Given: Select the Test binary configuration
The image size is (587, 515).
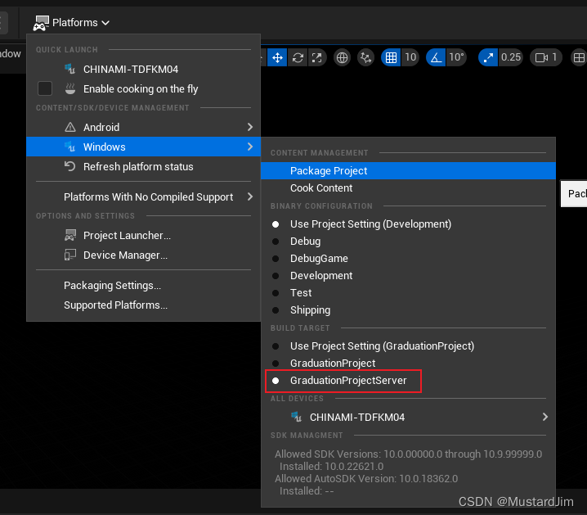Looking at the screenshot, I should [x=408, y=293].
